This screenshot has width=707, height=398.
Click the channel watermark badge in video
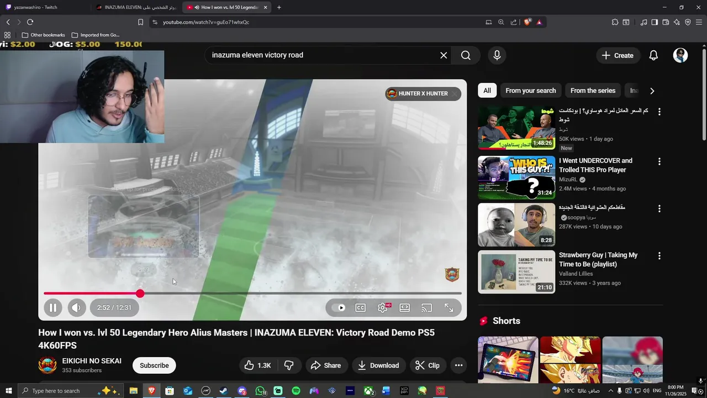point(452,274)
